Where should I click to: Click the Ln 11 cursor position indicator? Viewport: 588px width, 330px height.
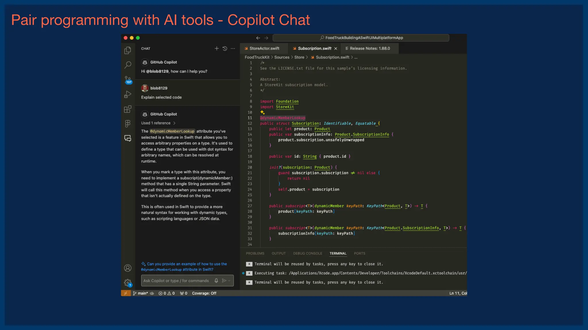(458, 293)
